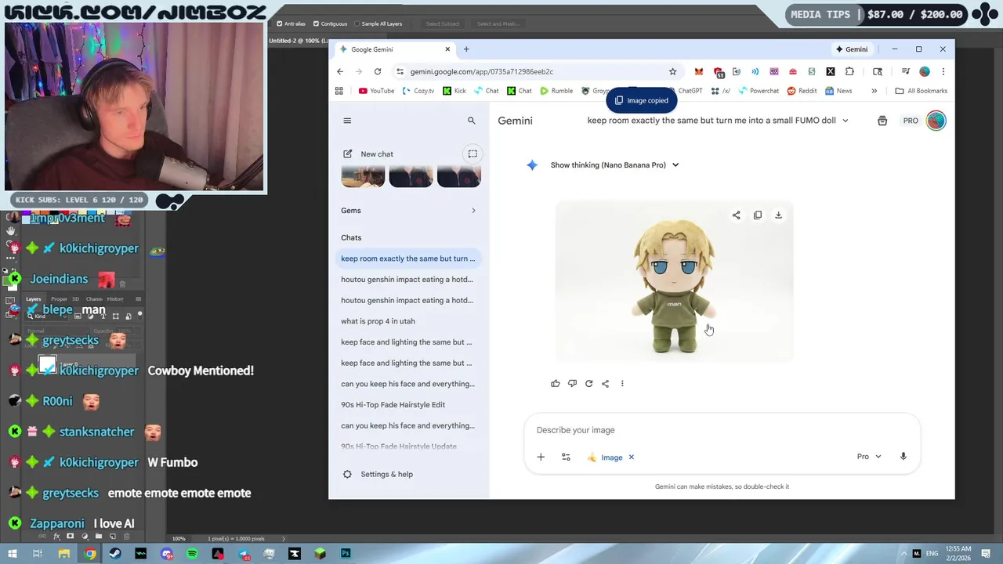The image size is (1003, 564).
Task: Open the Cozy.tv bookmark
Action: coord(418,91)
